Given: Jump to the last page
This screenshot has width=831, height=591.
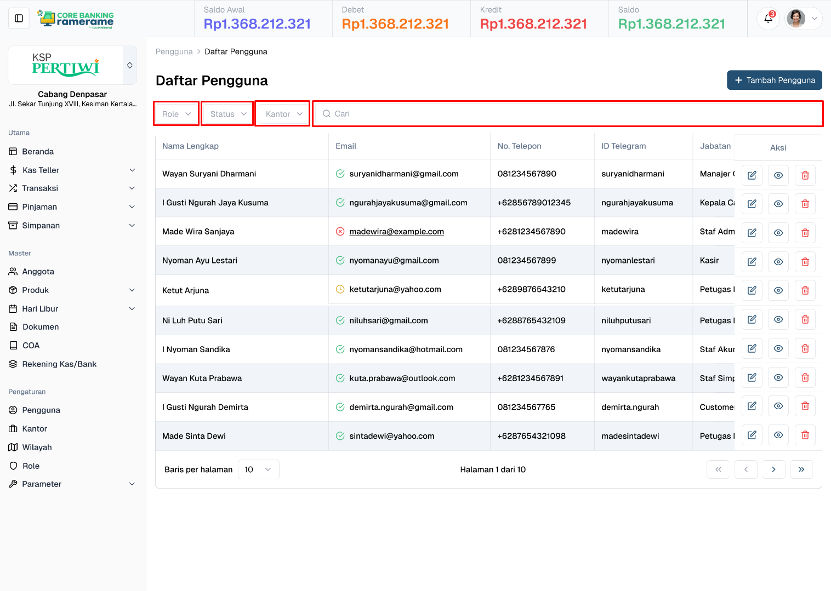Looking at the screenshot, I should click(x=801, y=469).
